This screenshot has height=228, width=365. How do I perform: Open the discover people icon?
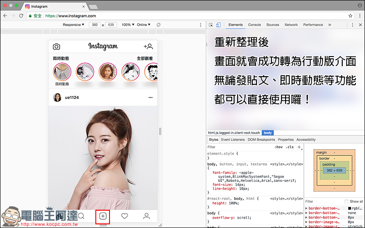[148, 47]
